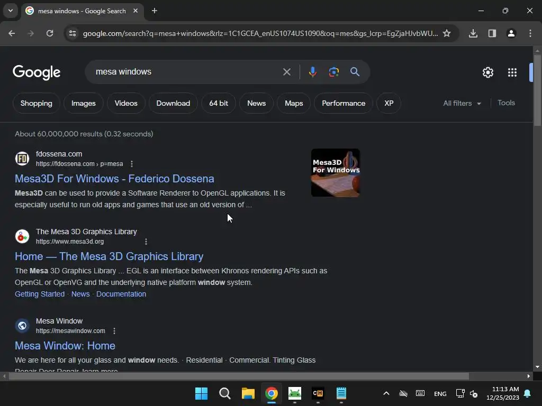Open a new browser tab
The image size is (542, 406).
click(155, 11)
